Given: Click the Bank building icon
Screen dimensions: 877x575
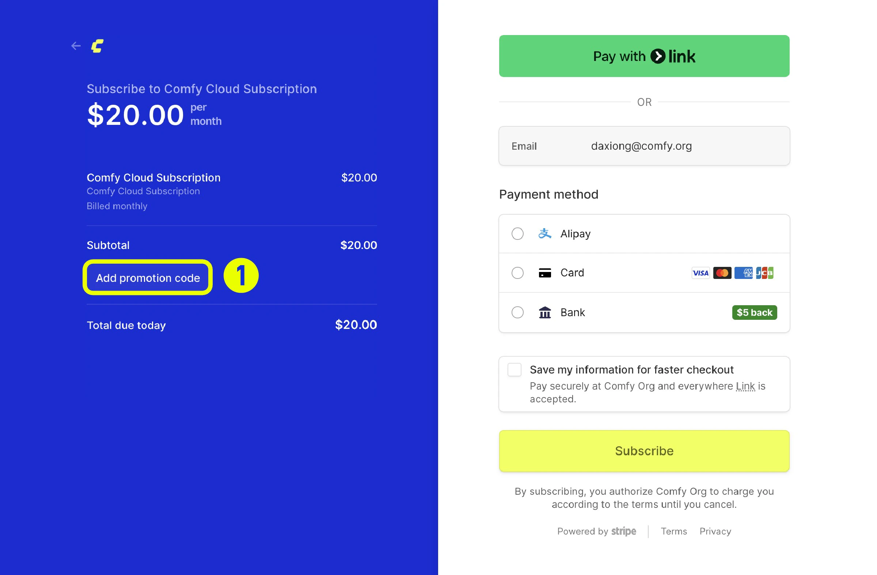Looking at the screenshot, I should click(544, 312).
